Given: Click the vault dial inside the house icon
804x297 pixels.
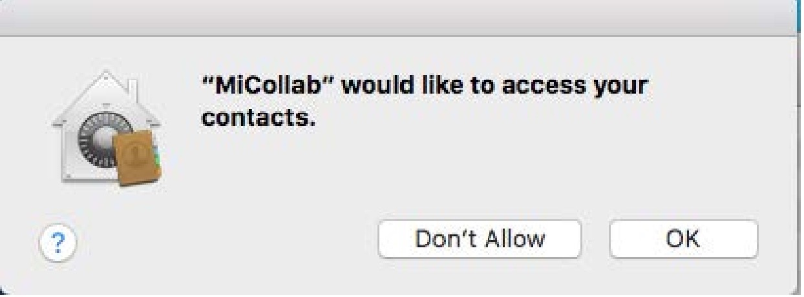Looking at the screenshot, I should click(98, 138).
